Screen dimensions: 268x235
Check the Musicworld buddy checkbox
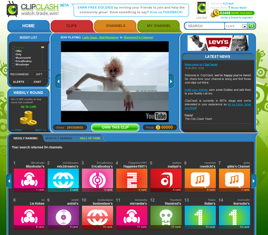click(13, 58)
